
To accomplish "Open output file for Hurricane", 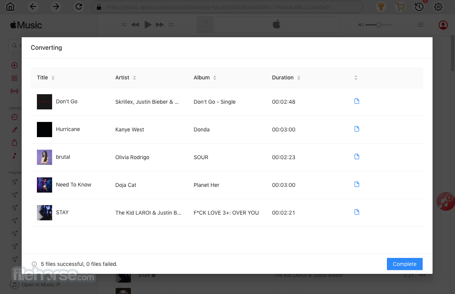I will 357,129.
